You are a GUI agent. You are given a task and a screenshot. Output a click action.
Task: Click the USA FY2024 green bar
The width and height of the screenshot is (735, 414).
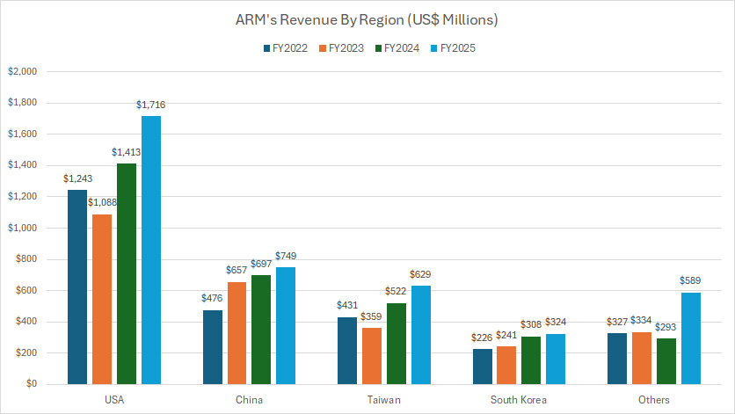(x=127, y=274)
